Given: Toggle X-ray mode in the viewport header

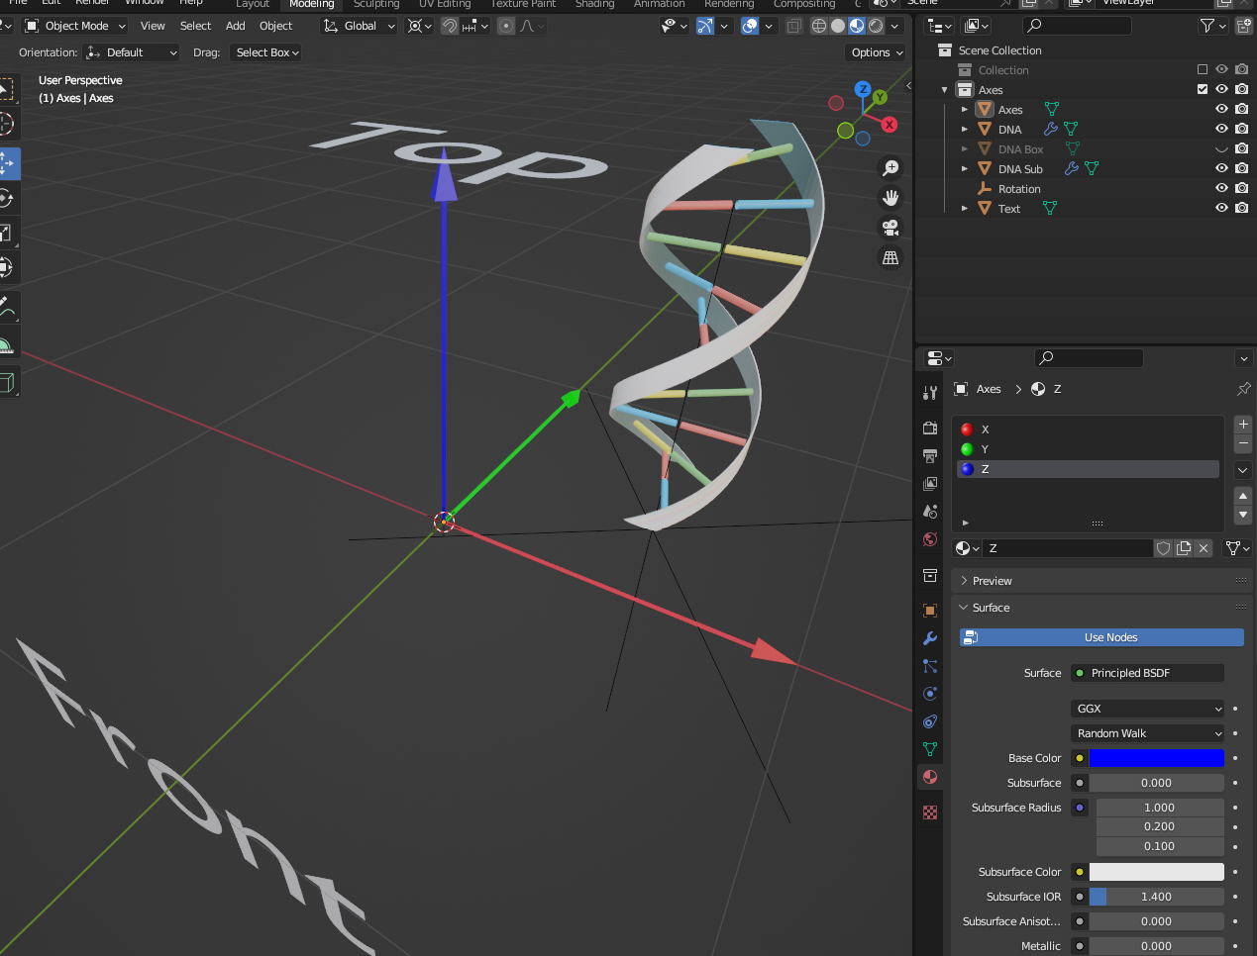Looking at the screenshot, I should [793, 25].
